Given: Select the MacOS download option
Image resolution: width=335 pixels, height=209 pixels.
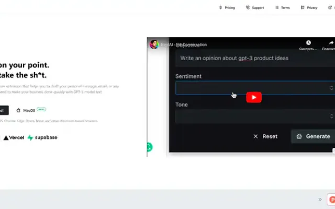Looking at the screenshot, I should tap(29, 110).
